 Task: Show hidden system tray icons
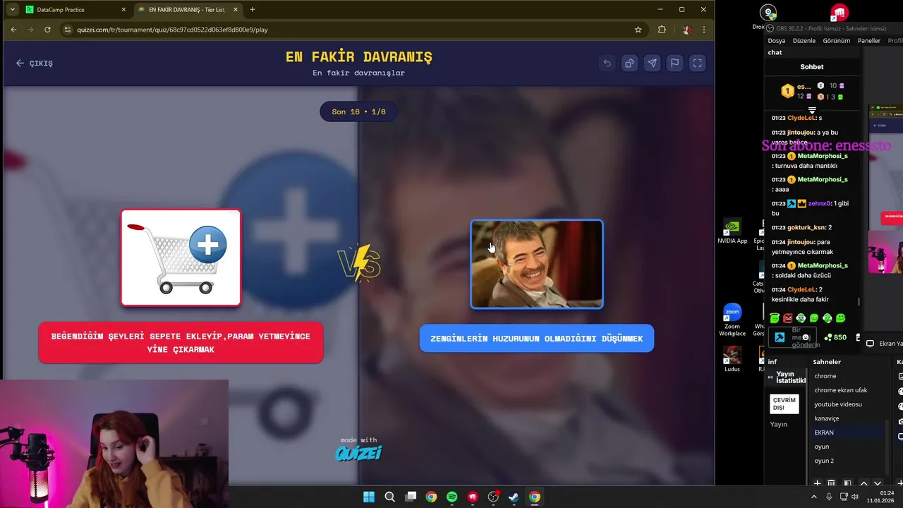point(813,497)
